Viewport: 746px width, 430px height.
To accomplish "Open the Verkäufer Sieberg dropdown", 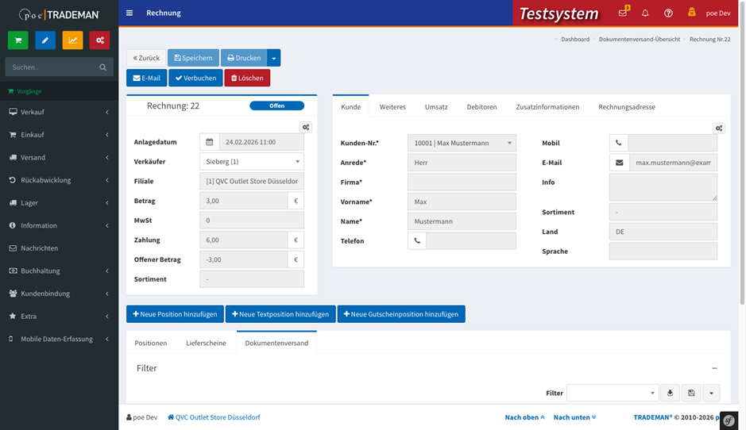I will tap(252, 162).
